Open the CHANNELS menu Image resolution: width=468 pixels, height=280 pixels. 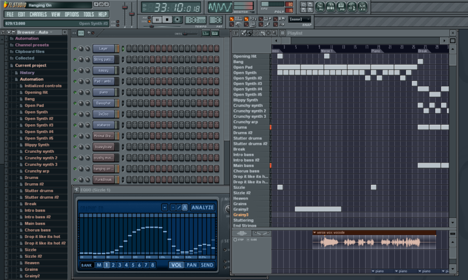tap(38, 14)
